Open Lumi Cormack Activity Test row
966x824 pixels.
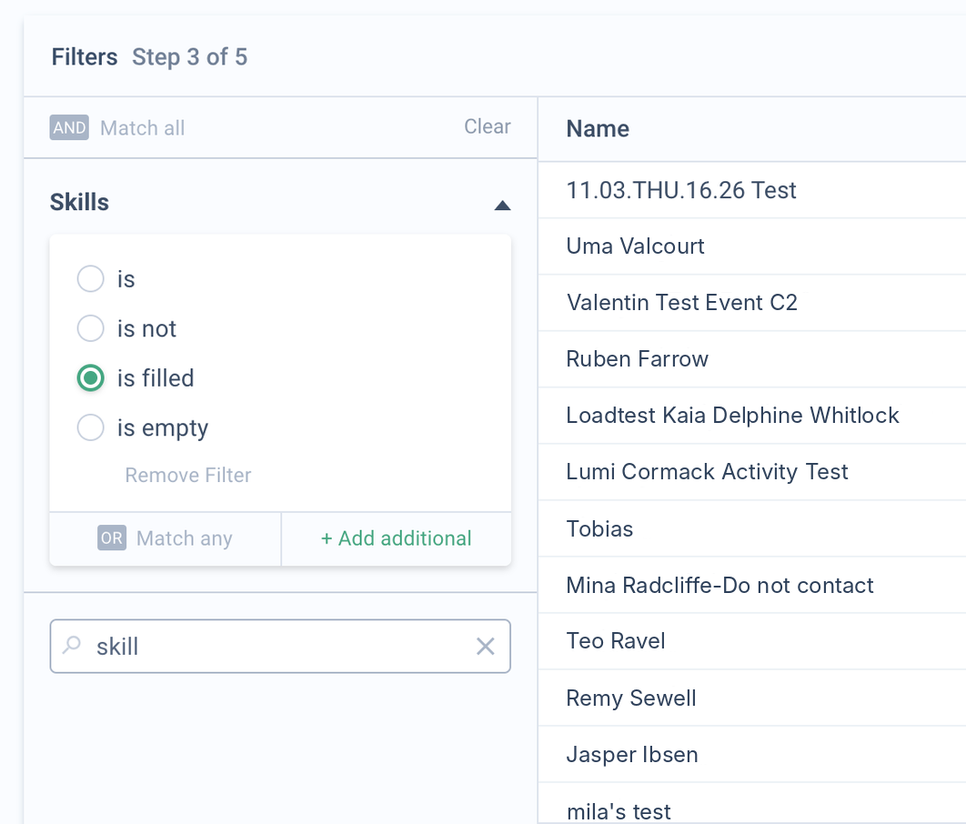[752, 472]
